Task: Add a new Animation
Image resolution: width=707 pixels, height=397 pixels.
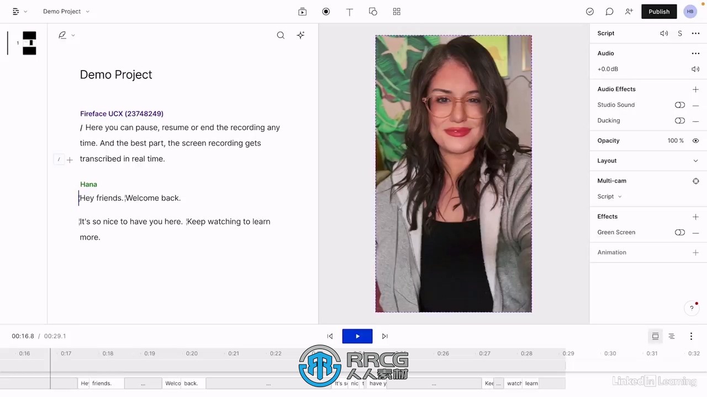Action: [x=695, y=253]
